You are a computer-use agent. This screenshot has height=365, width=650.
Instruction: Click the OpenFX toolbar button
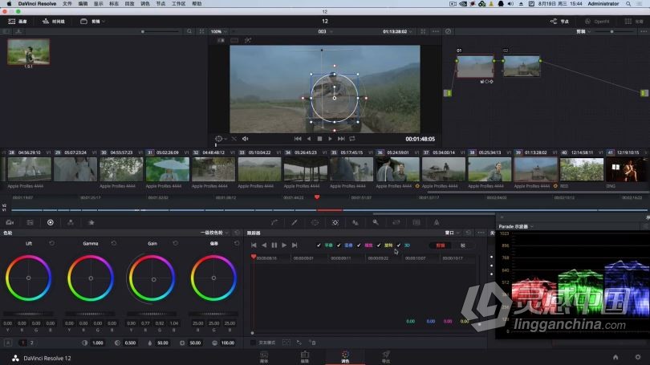(x=597, y=21)
